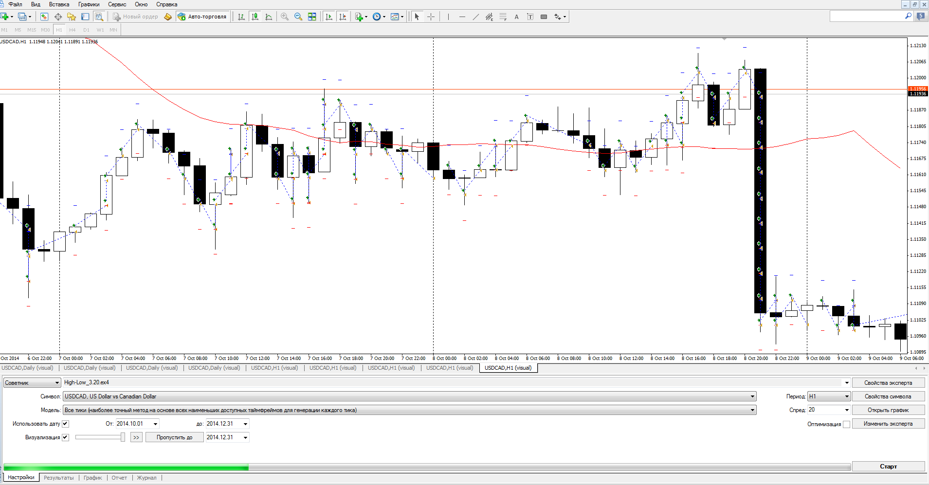Open the до date 2014.12.31 dropdown
Viewport: 929px width, 485px height.
tap(246, 424)
